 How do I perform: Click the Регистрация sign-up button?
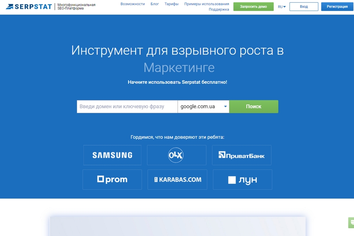point(337,7)
